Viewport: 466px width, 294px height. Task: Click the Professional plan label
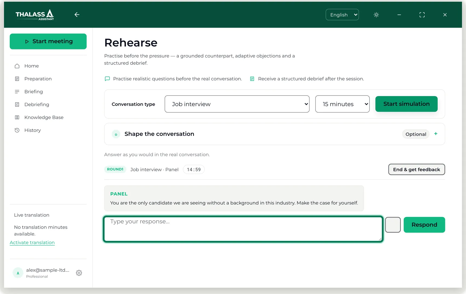37,277
